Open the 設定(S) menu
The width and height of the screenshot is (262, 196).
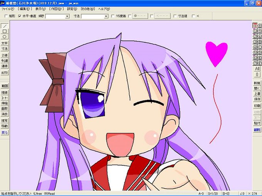point(72,9)
